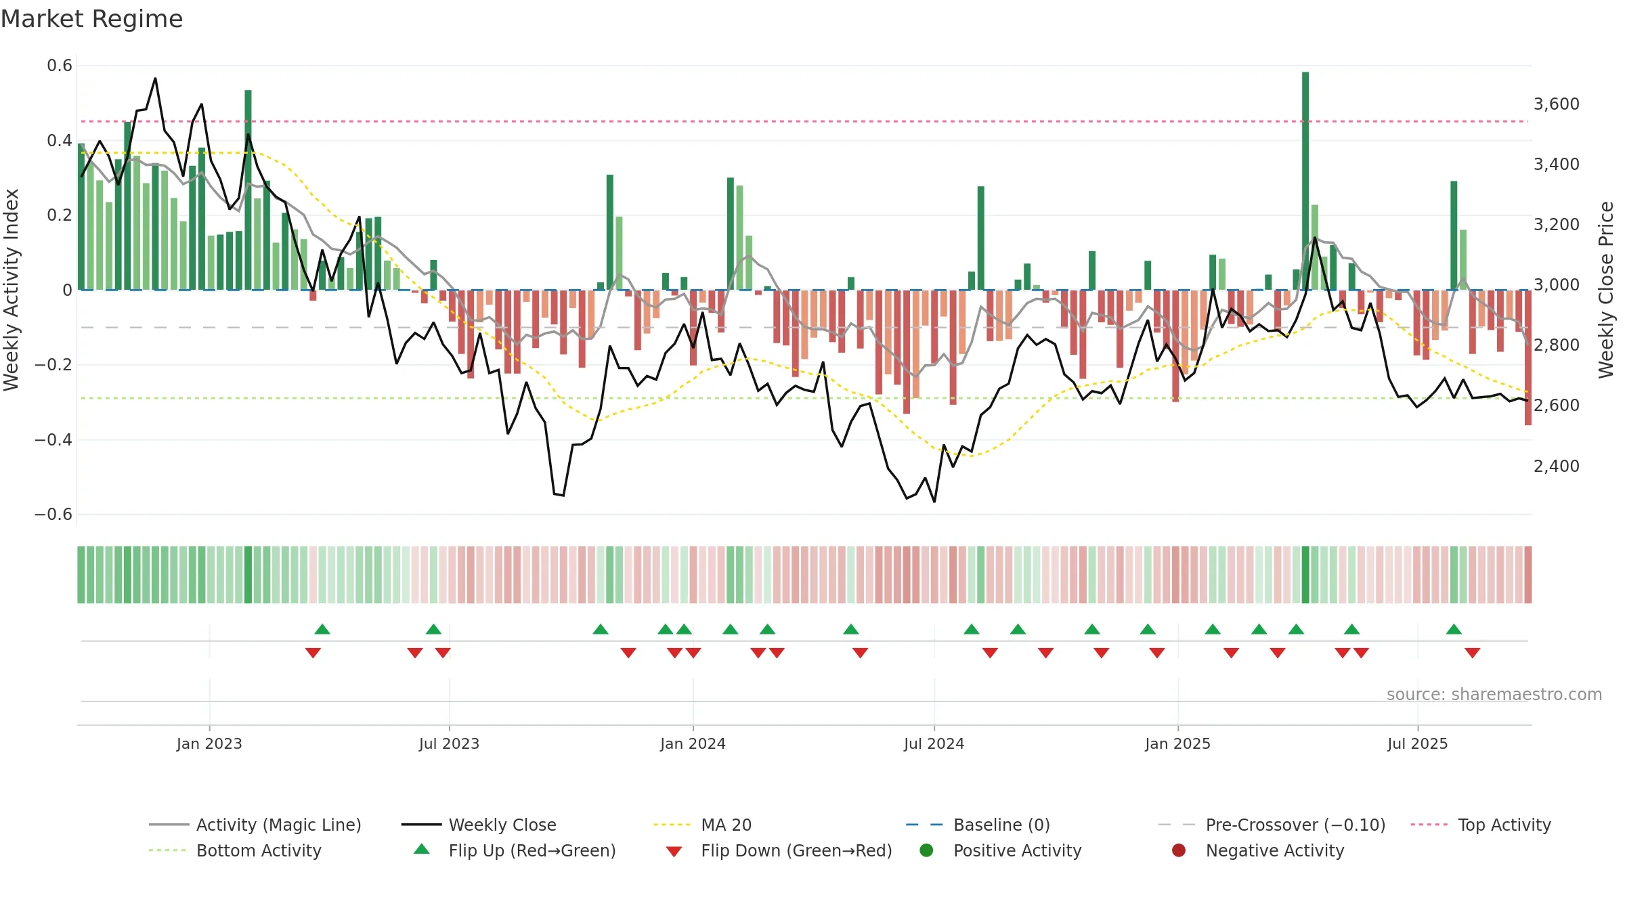Click the first green flip-up marker after Jan 2023
Viewport: 1625px width, 914px height.
pyautogui.click(x=322, y=629)
